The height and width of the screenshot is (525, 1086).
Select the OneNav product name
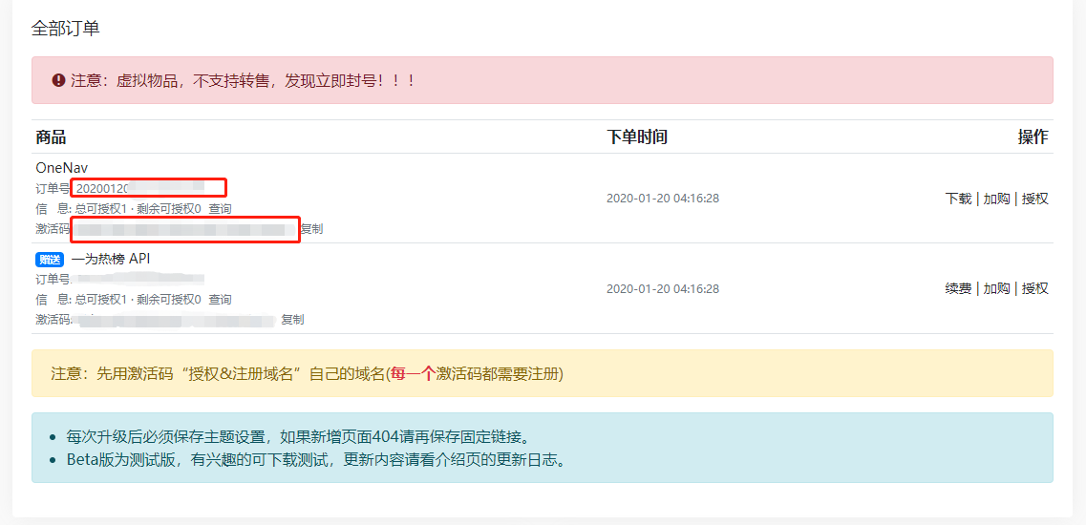tap(62, 168)
